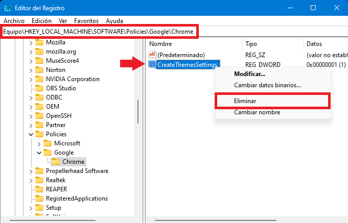This screenshot has height=223, width=348.
Task: Expand the mozilla.org key
Action: click(31, 52)
